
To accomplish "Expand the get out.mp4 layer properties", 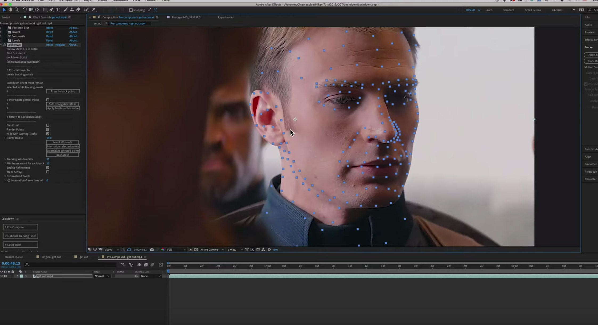I will click(x=18, y=276).
